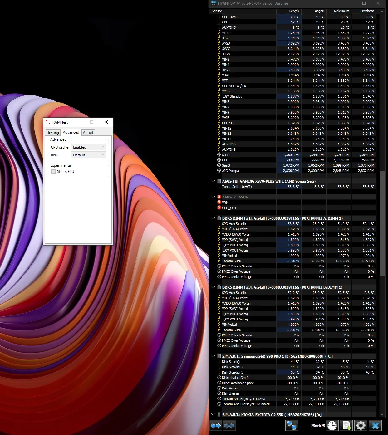This screenshot has width=388, height=435.
Task: Select the AUXTIN5 temperature row
Action: pyautogui.click(x=292, y=27)
